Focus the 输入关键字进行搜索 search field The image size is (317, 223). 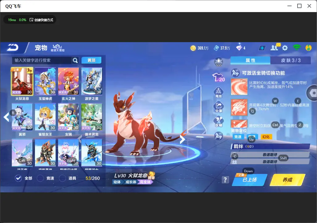tap(42, 60)
